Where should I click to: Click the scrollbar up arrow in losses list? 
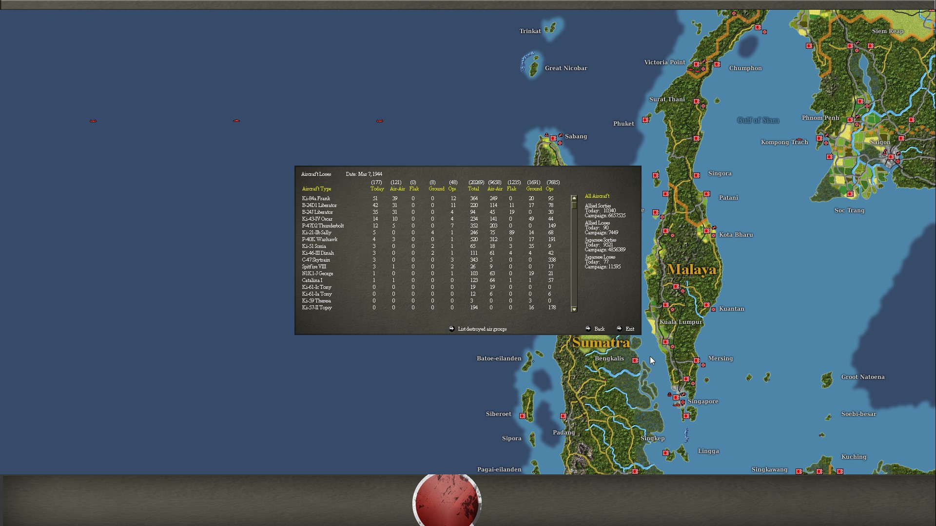[574, 198]
